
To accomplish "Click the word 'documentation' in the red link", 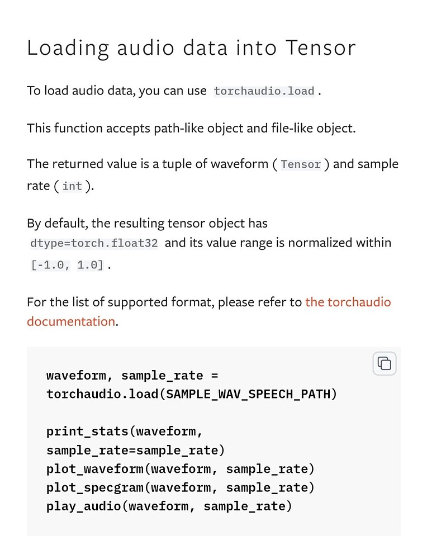I will 70,321.
